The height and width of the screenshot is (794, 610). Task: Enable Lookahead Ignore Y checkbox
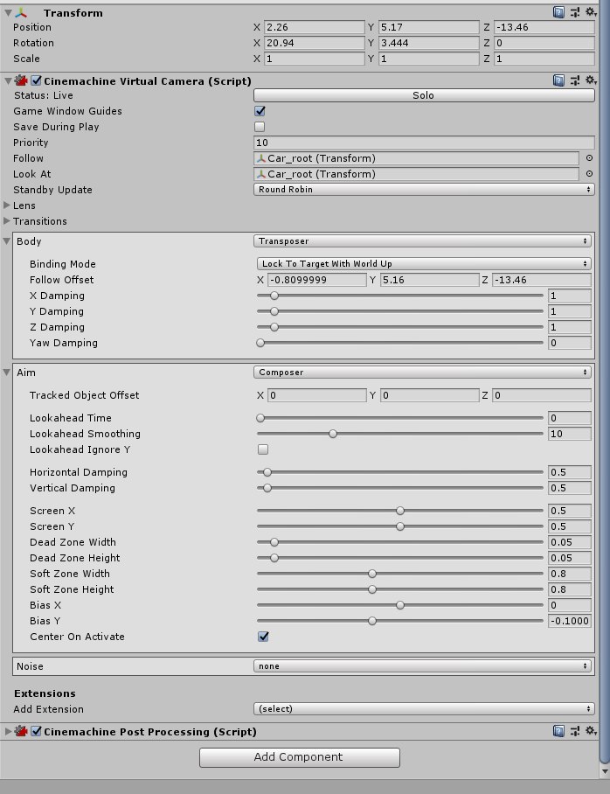[263, 449]
